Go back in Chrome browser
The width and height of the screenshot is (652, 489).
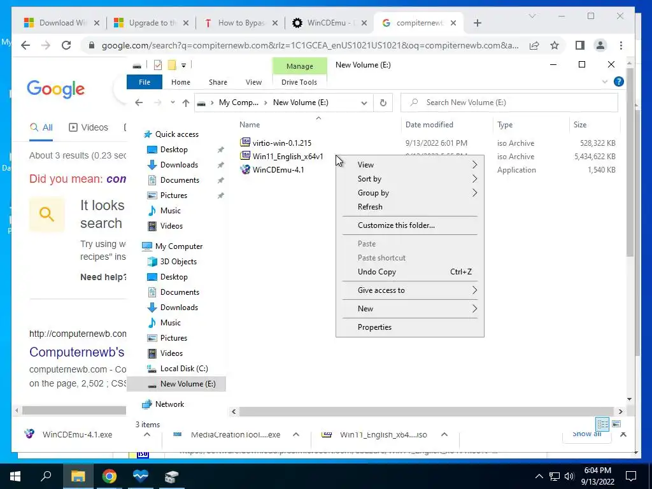pyautogui.click(x=25, y=45)
